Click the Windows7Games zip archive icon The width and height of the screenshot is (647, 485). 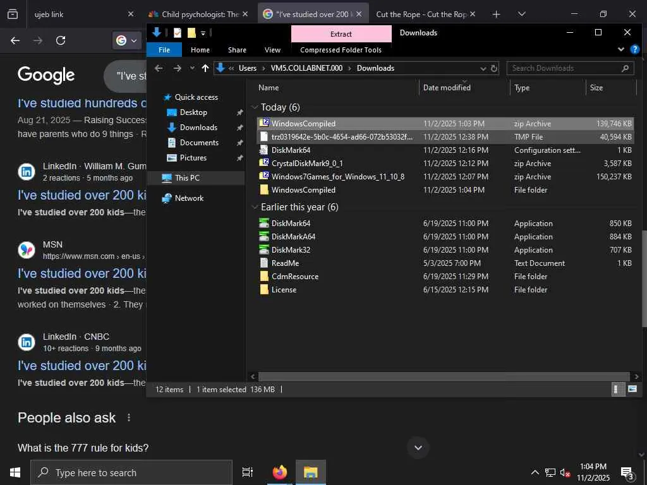(x=263, y=176)
